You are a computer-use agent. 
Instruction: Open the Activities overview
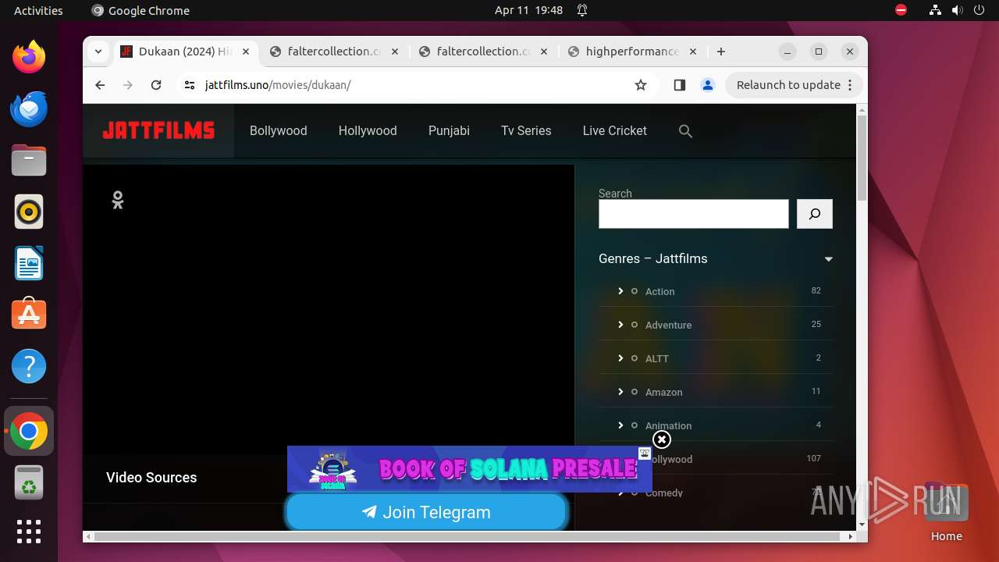pos(38,10)
